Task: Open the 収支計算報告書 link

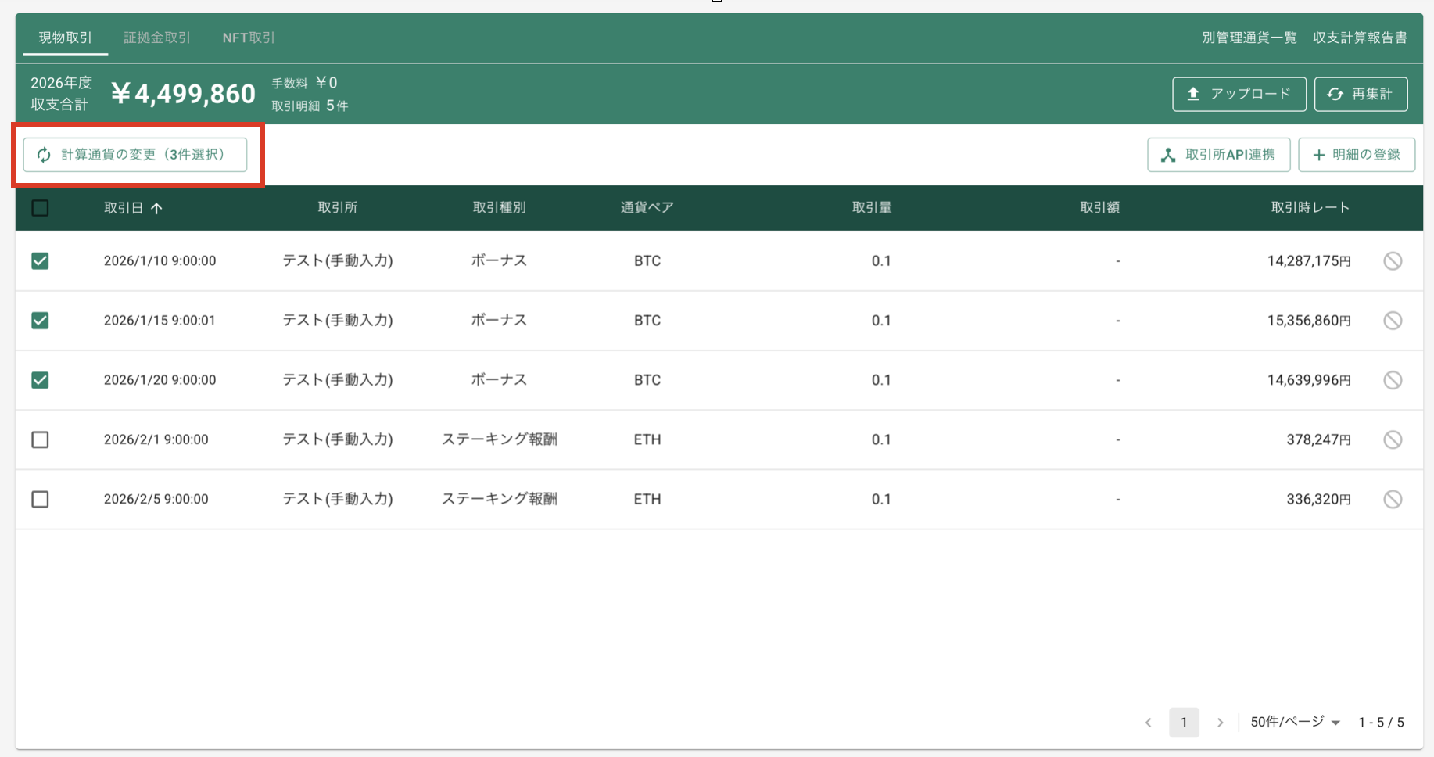Action: coord(1360,38)
